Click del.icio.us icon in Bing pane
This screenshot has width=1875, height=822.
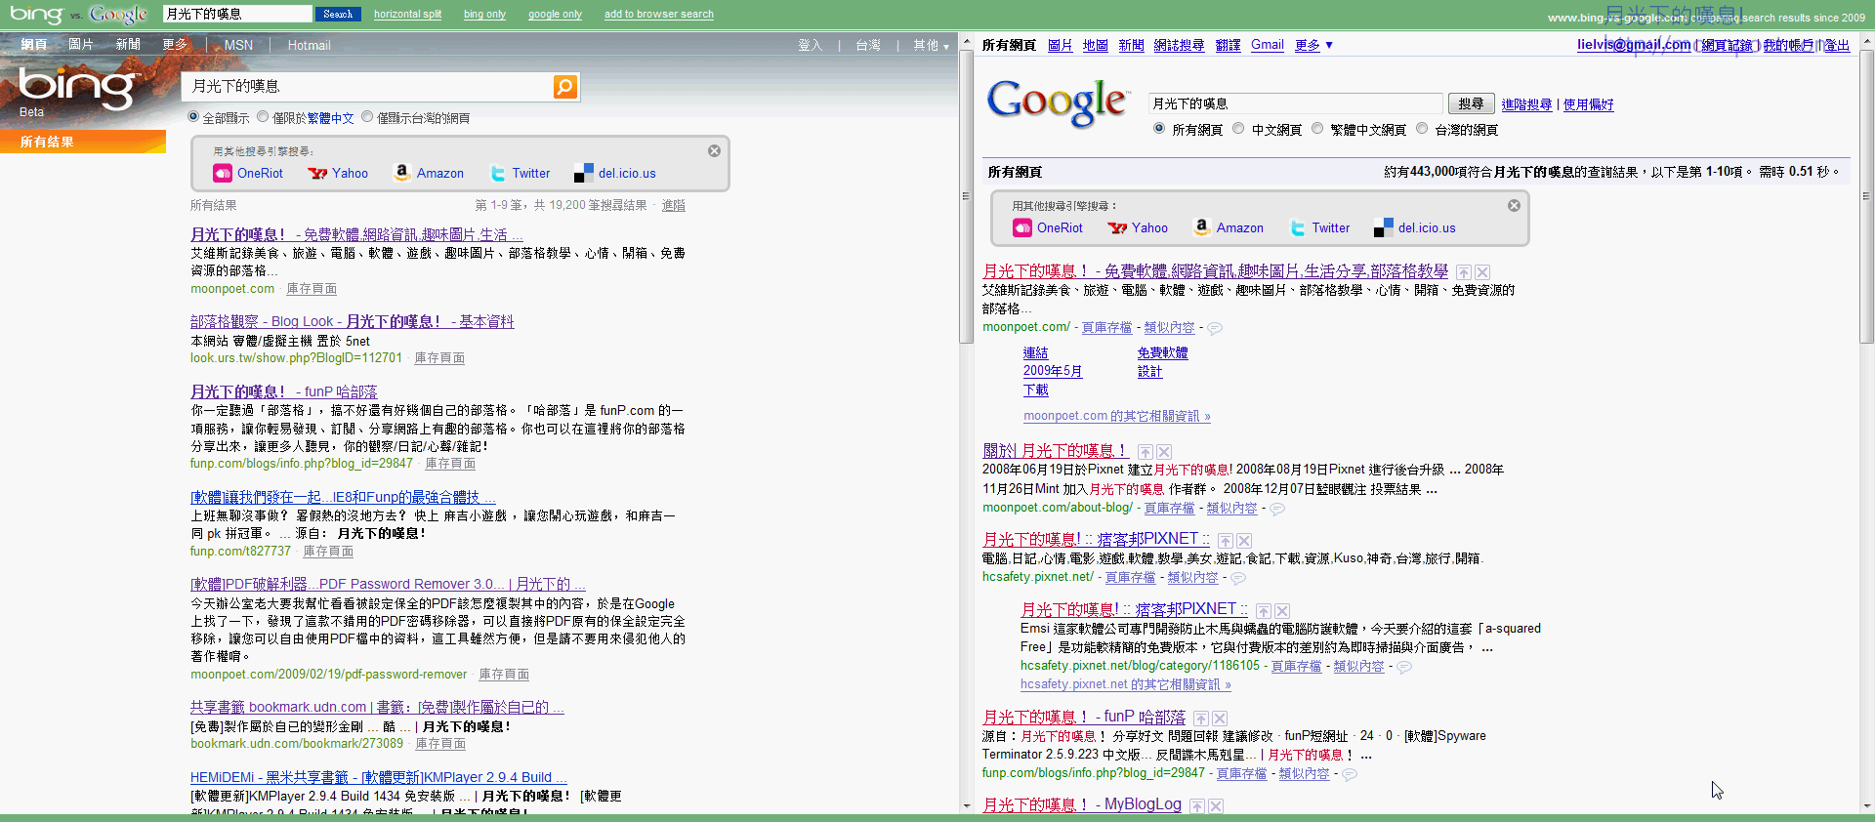pos(583,174)
